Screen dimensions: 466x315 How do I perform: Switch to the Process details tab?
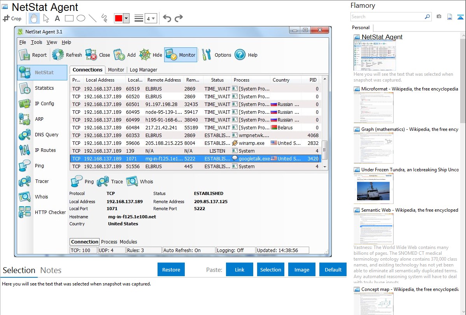pyautogui.click(x=109, y=242)
